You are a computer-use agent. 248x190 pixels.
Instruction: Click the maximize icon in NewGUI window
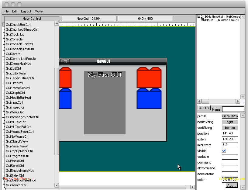(x=65, y=62)
